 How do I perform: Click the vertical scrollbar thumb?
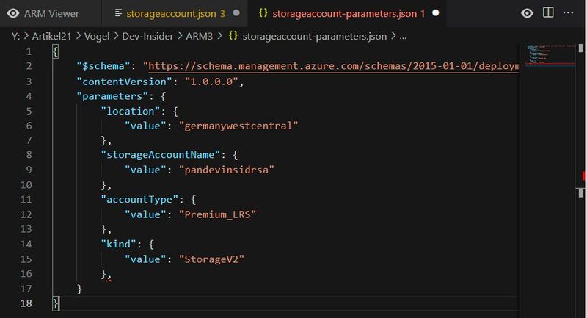(x=580, y=48)
